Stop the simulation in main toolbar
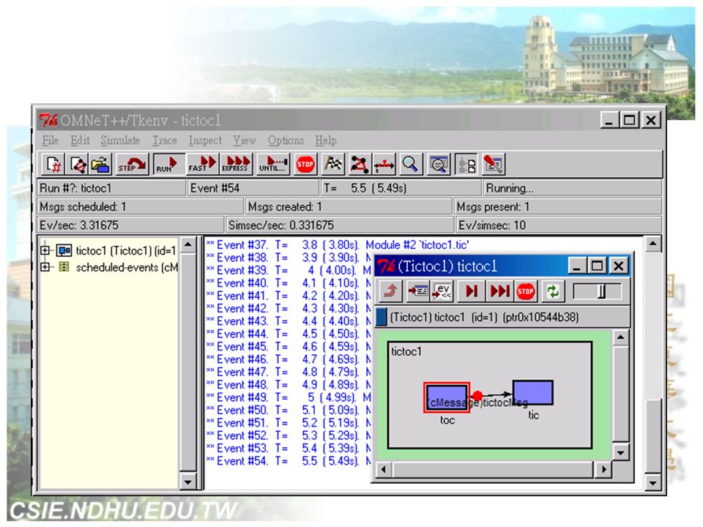Image resolution: width=703 pixels, height=527 pixels. point(305,165)
